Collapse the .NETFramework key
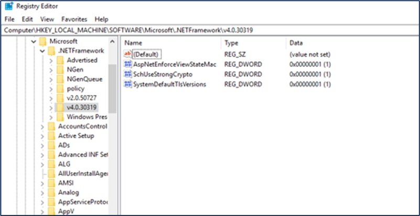This screenshot has width=420, height=216. click(42, 51)
